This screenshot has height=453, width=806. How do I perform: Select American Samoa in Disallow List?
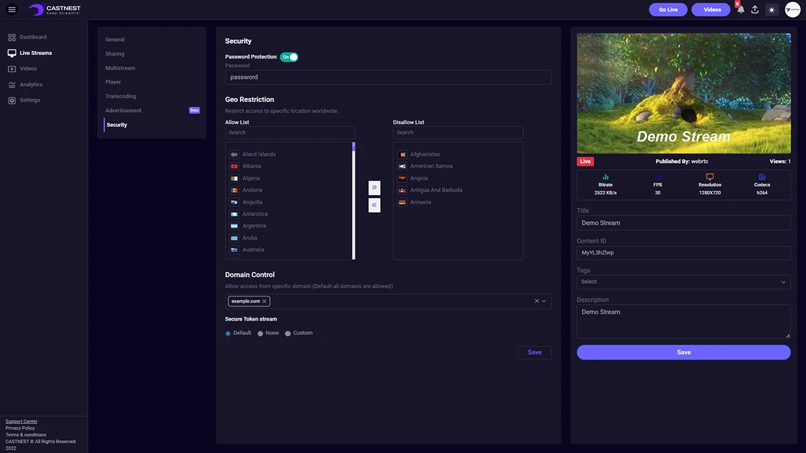click(431, 166)
